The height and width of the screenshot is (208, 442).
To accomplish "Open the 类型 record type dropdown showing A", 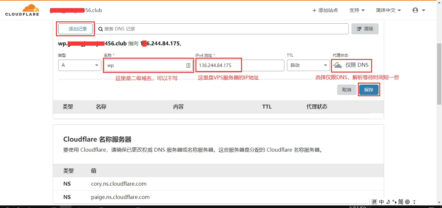I will pos(80,65).
